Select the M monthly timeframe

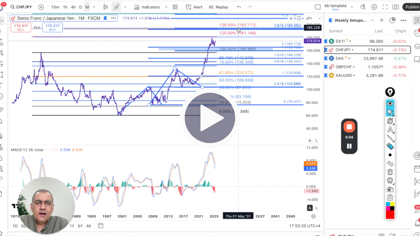click(87, 7)
